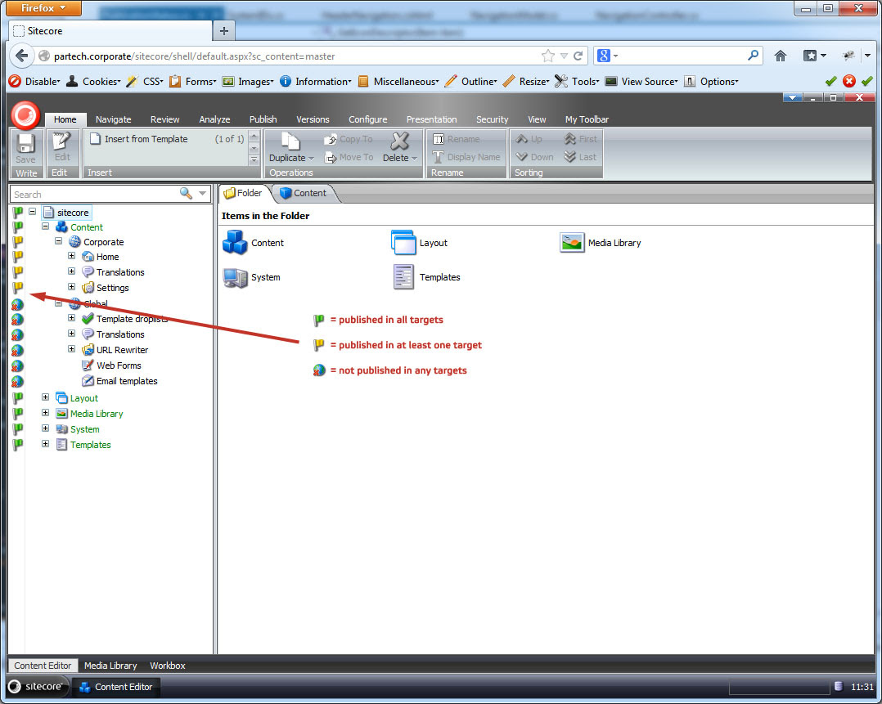882x704 pixels.
Task: Click Move To in Operations group
Action: point(349,158)
